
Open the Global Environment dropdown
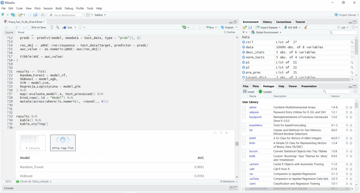coord(266,33)
